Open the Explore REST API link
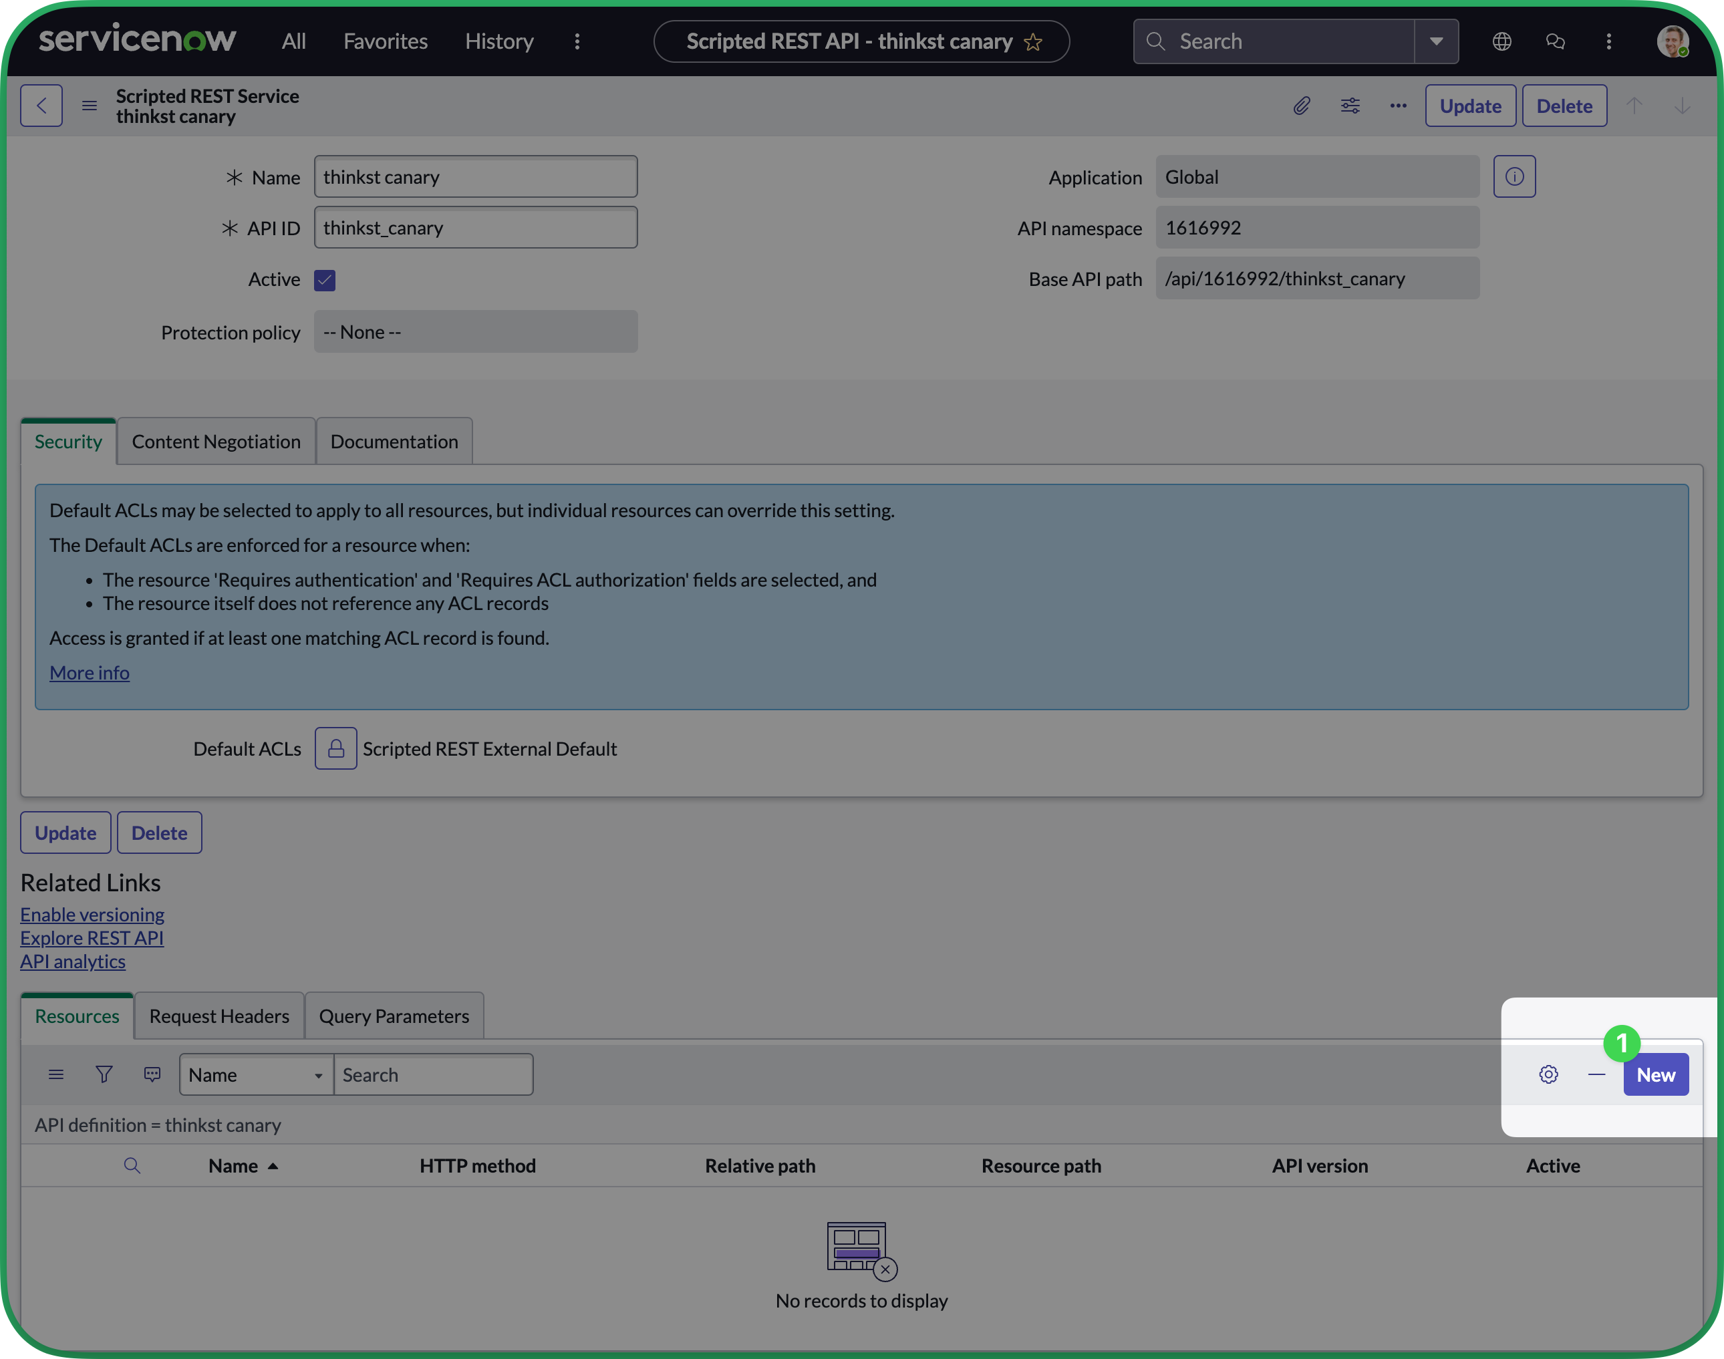Viewport: 1724px width, 1359px height. click(92, 937)
